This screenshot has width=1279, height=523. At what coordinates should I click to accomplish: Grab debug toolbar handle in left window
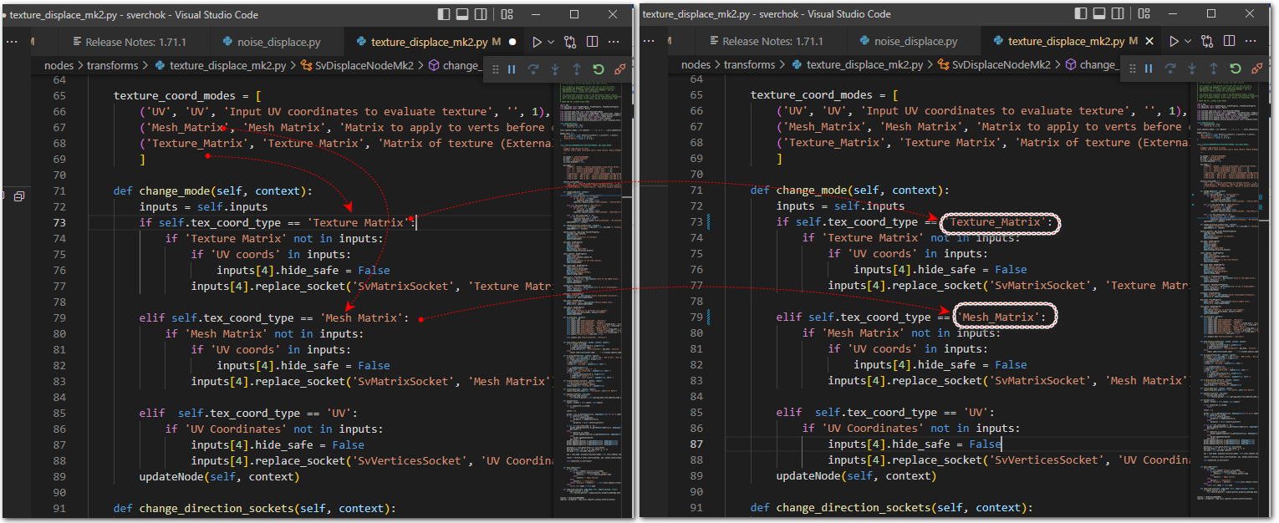click(495, 69)
